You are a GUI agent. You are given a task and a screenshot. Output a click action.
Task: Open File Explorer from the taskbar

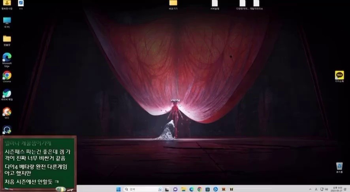pos(183,189)
